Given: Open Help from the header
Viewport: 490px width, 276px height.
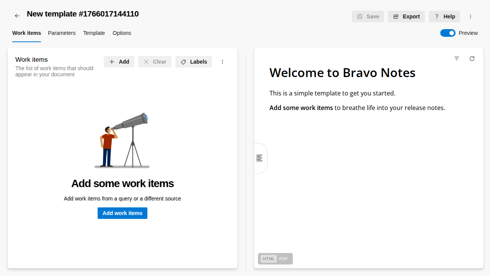Looking at the screenshot, I should (444, 16).
